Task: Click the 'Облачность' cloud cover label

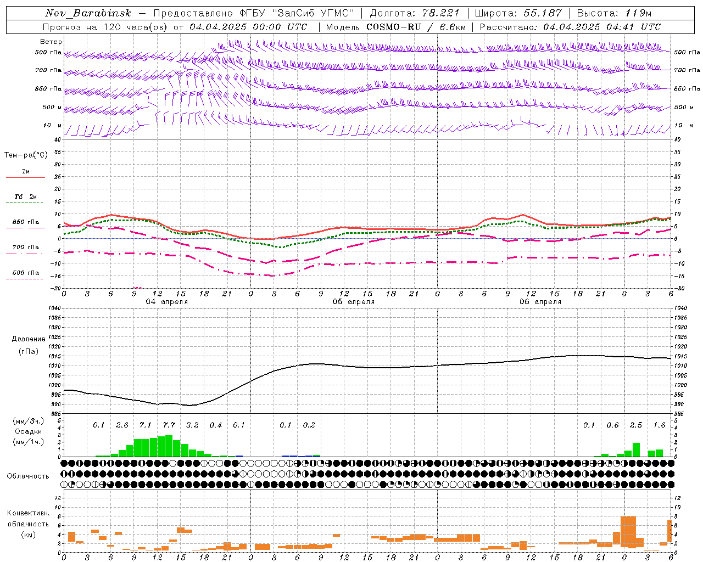Action: (28, 476)
